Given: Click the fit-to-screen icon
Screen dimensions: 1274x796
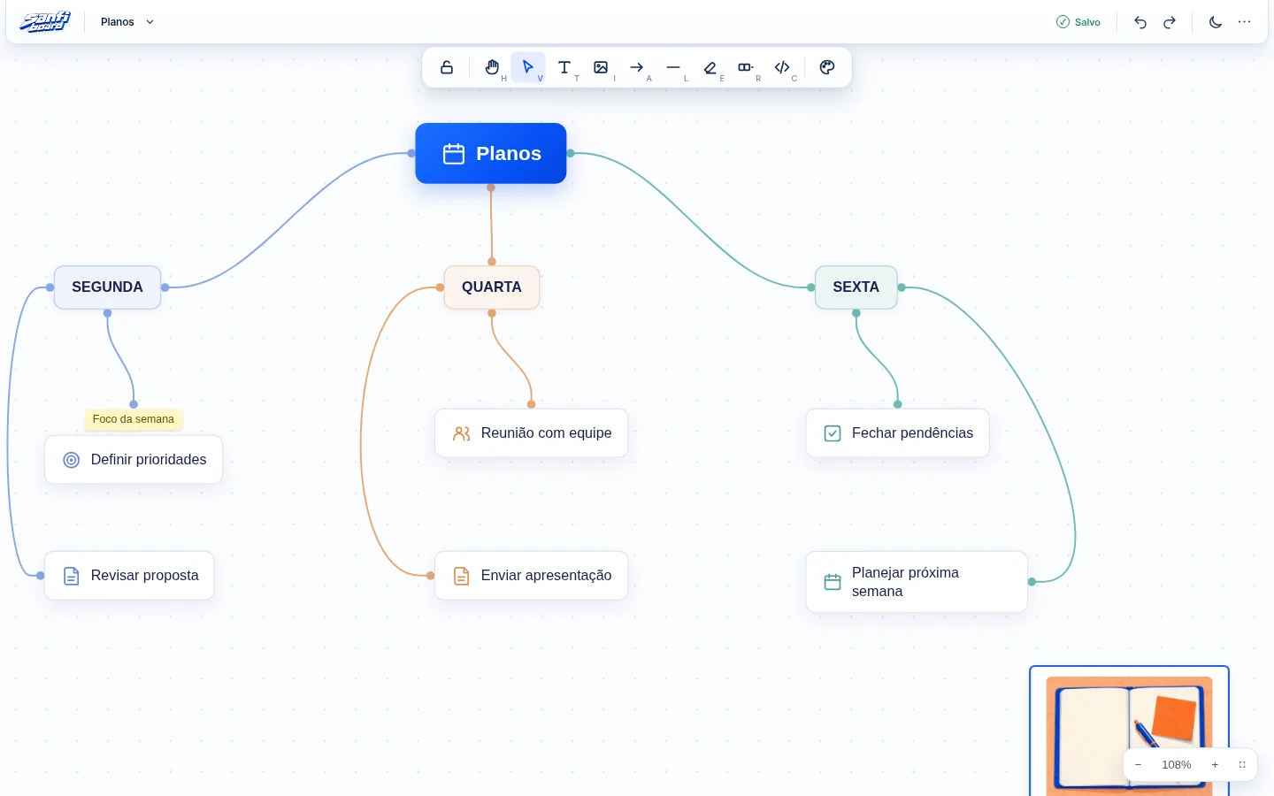Looking at the screenshot, I should coord(1242,765).
